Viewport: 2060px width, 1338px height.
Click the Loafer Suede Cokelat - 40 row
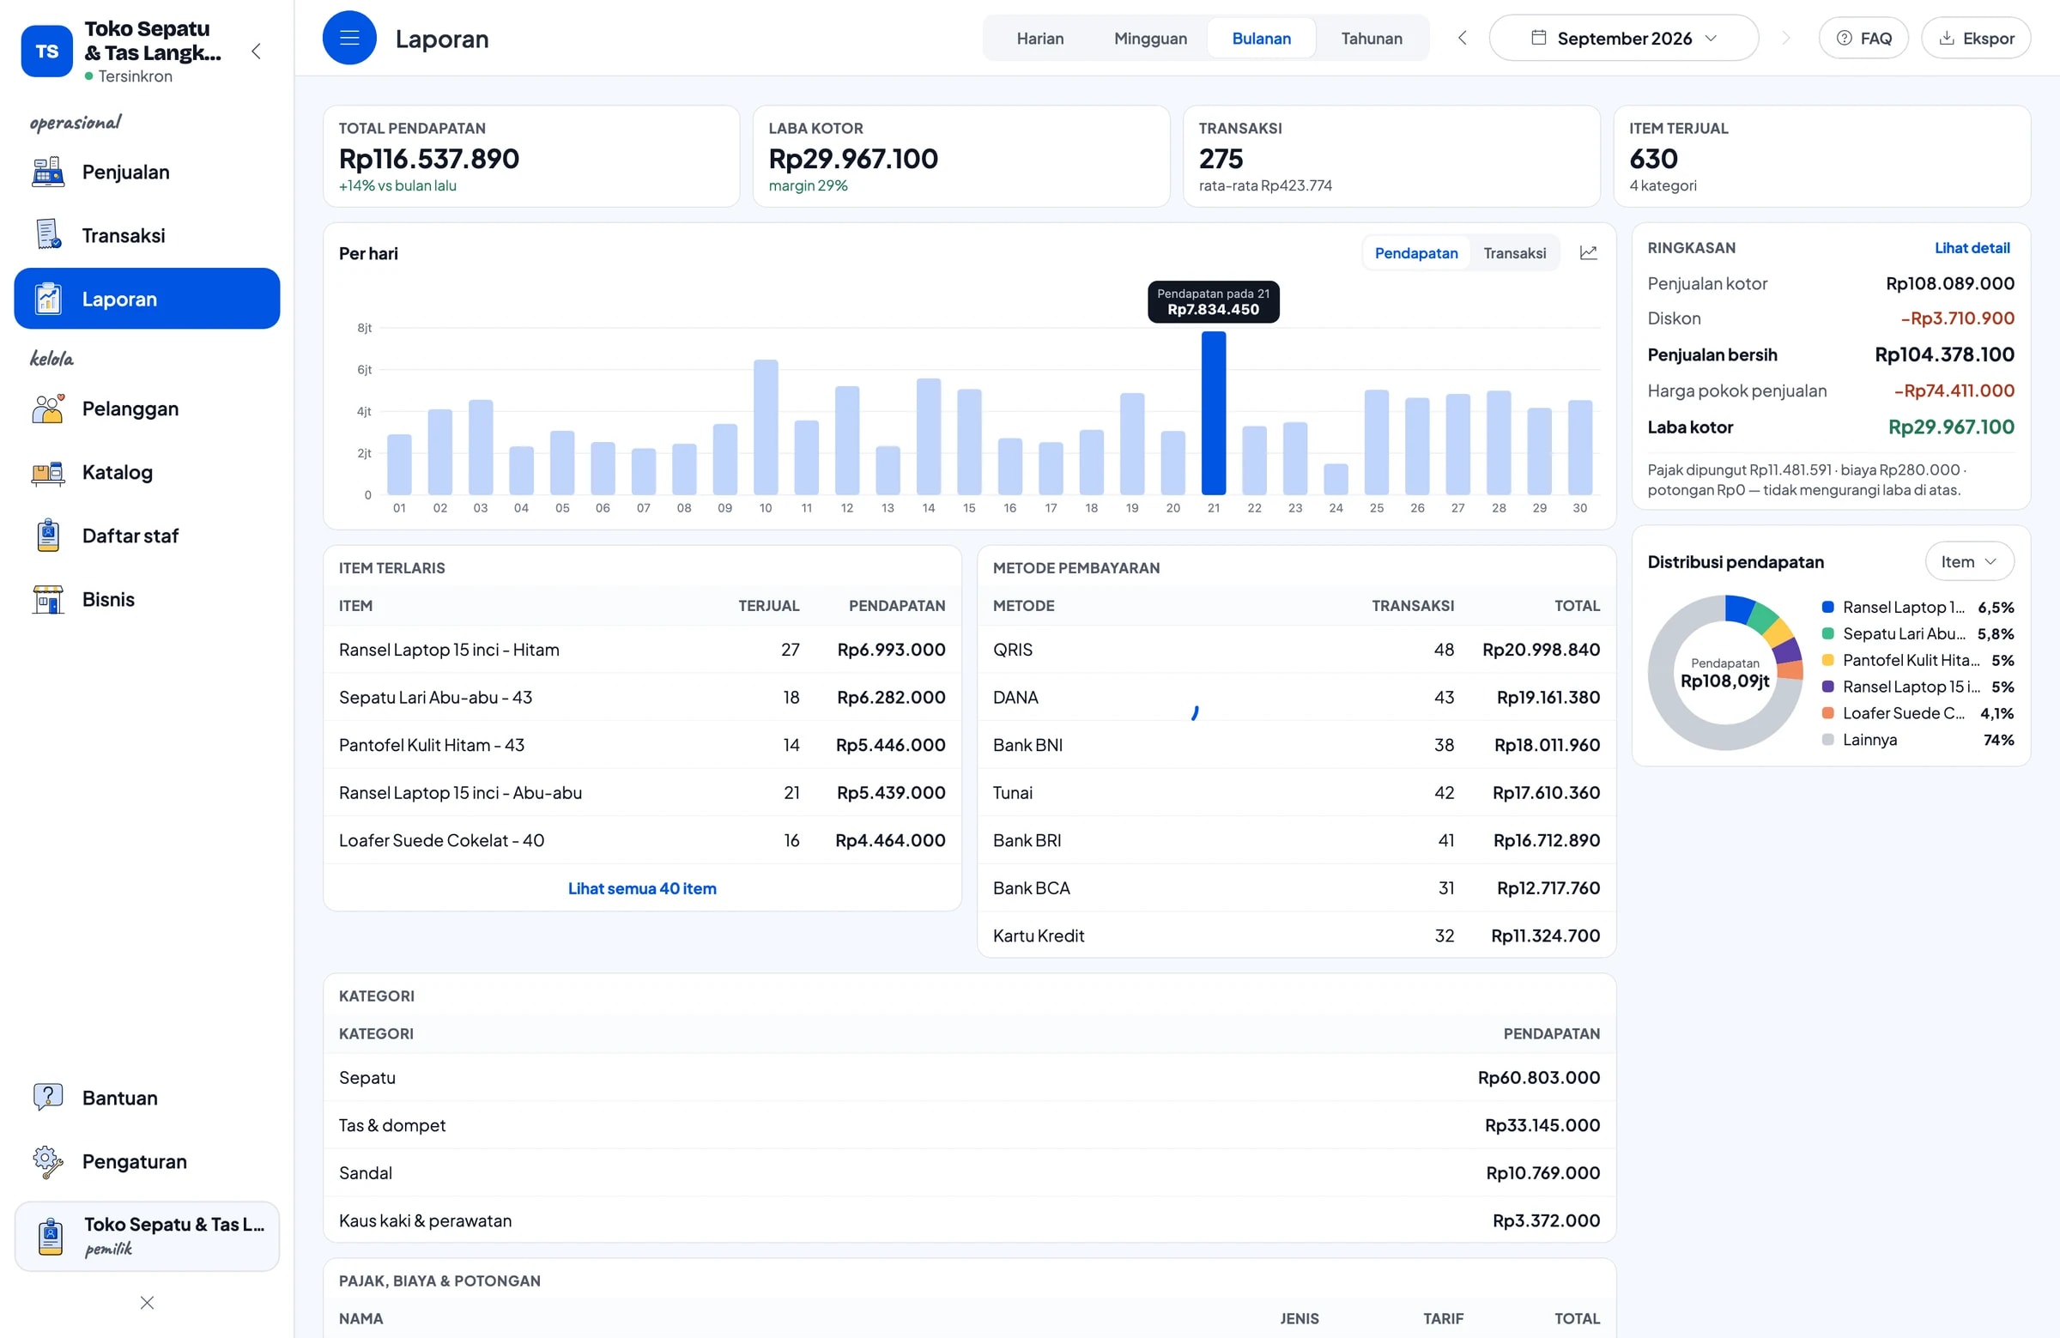641,840
